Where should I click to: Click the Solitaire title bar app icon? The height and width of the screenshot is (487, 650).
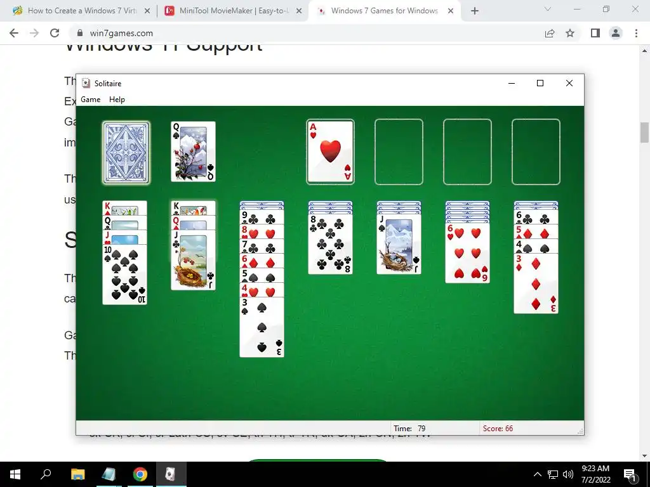(x=86, y=83)
